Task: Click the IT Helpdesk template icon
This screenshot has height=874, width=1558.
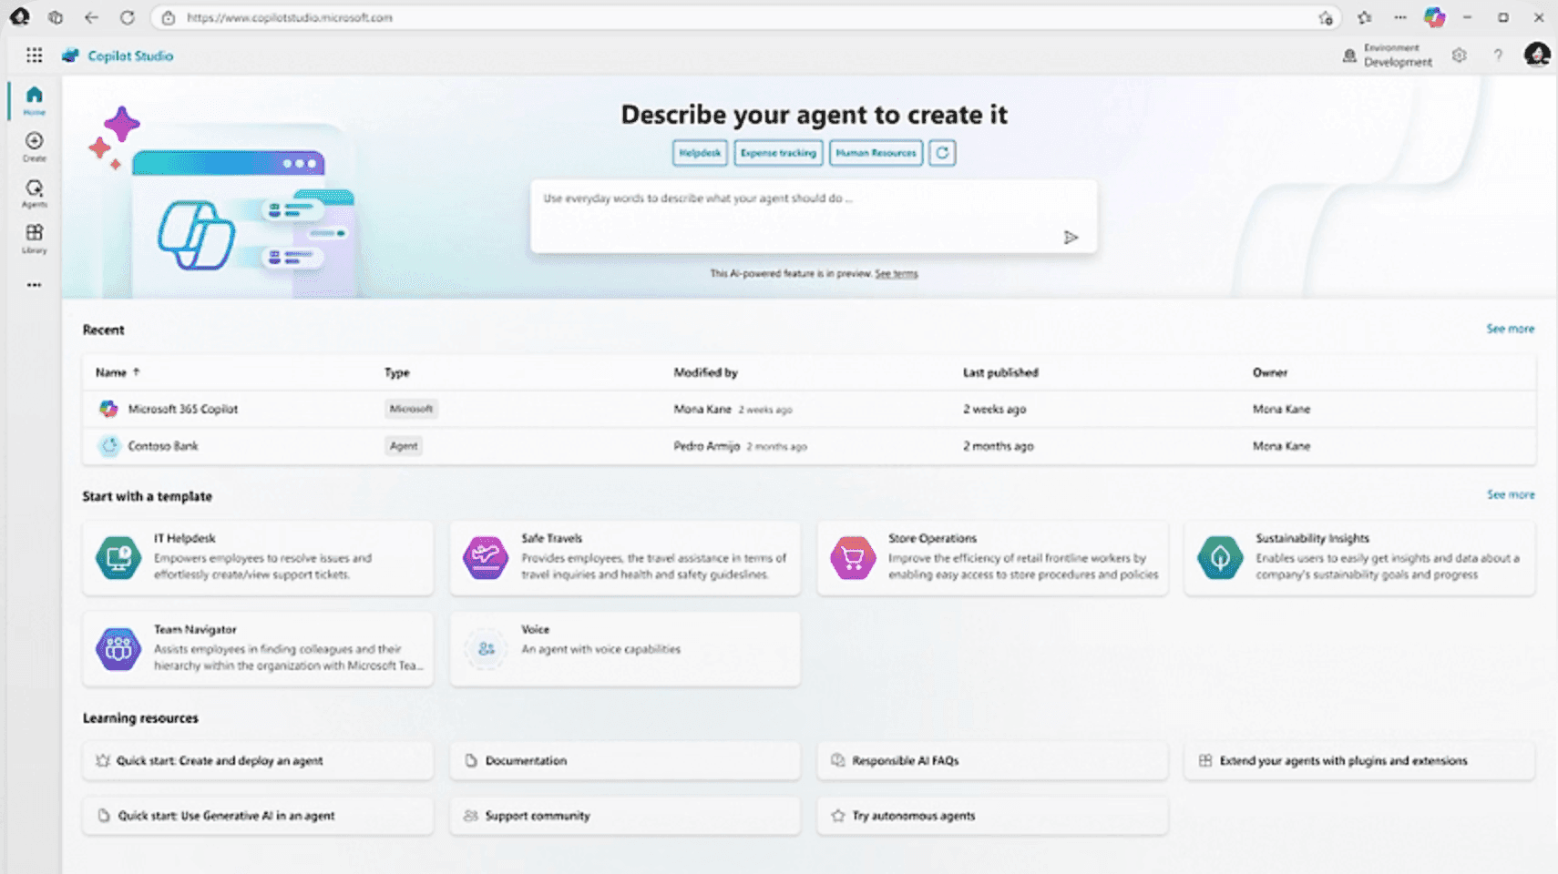Action: tap(118, 557)
